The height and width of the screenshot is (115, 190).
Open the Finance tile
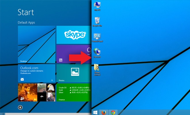click(x=74, y=92)
